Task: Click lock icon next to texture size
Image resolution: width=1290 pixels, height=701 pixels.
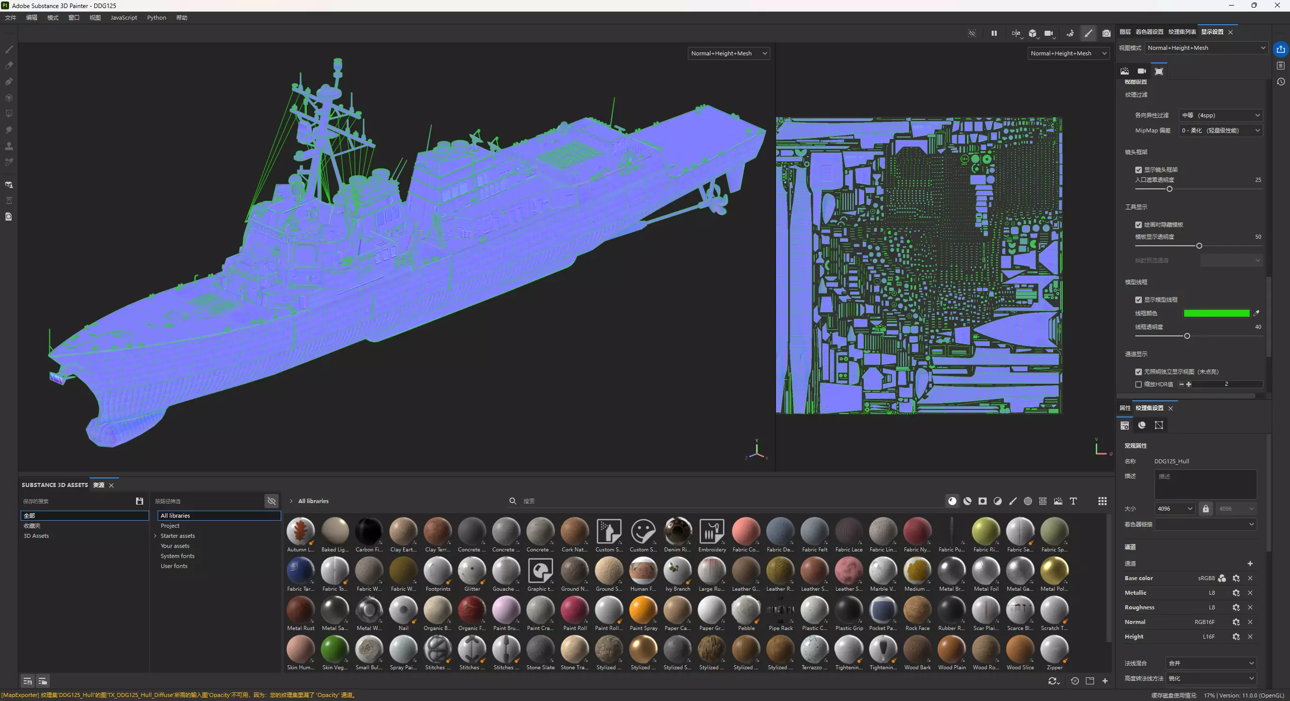Action: [1205, 509]
